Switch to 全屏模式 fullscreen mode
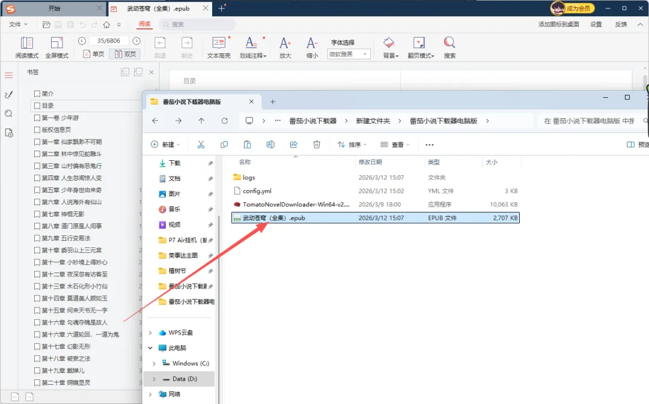The image size is (649, 404). [56, 47]
